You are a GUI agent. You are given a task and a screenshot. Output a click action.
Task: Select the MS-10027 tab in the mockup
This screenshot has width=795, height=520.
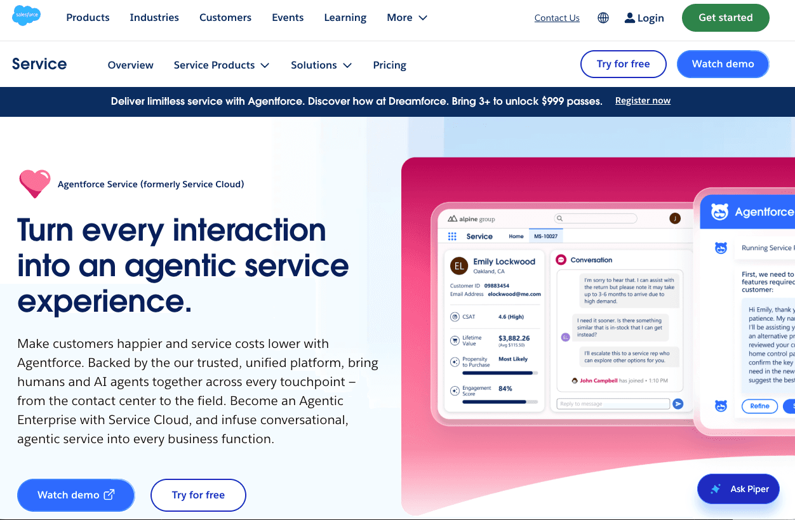coord(545,236)
